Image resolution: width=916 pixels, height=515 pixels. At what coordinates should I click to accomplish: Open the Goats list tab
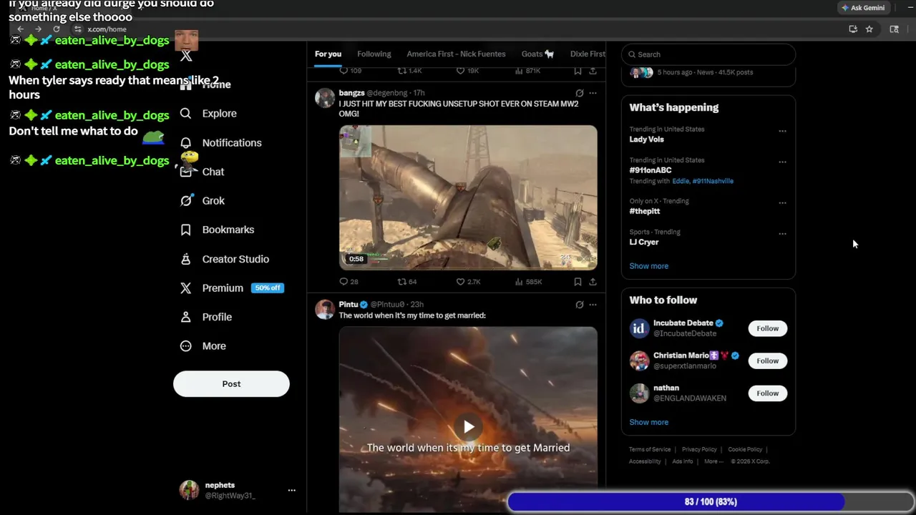coord(537,54)
